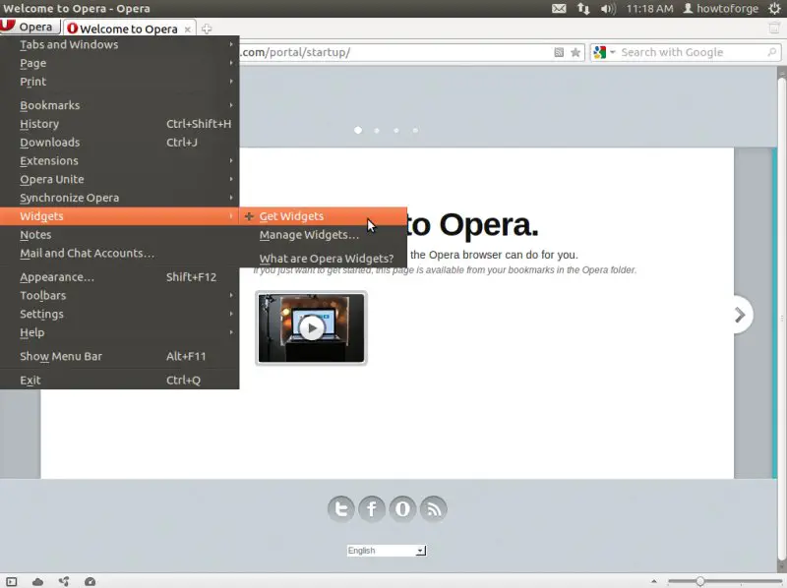The image size is (787, 588).
Task: Toggle Show Menu Bar
Action: 119,356
